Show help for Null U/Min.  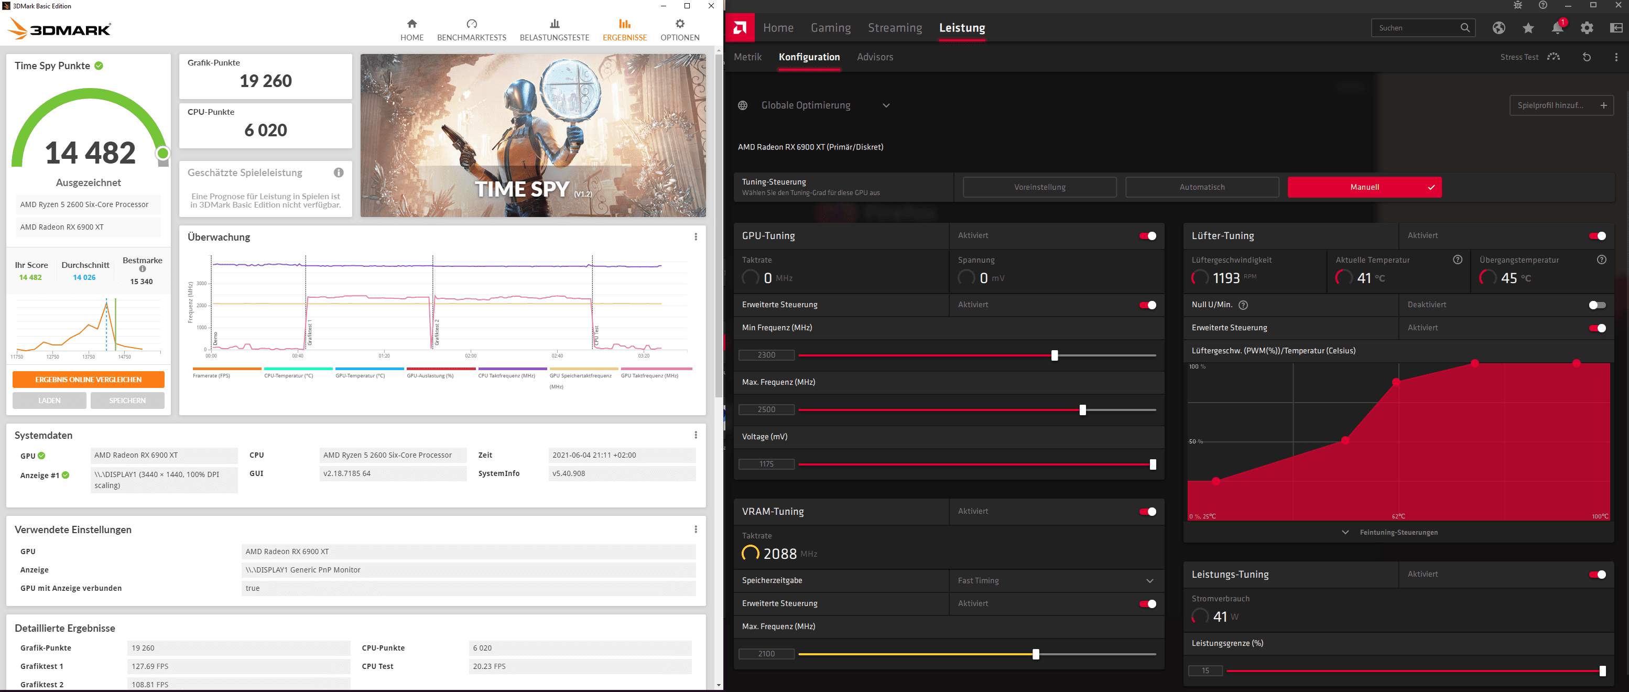(x=1243, y=305)
